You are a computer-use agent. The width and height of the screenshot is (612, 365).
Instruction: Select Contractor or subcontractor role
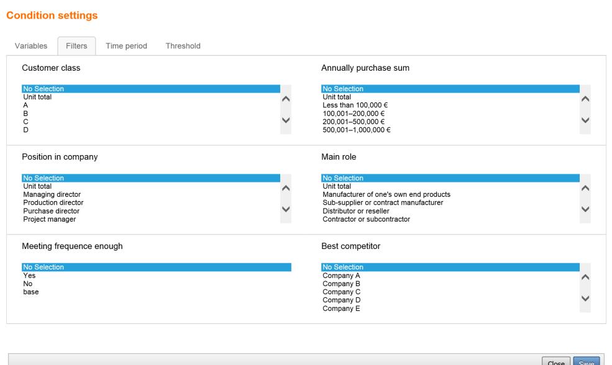click(450, 219)
